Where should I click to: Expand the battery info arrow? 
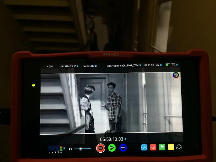point(177,65)
